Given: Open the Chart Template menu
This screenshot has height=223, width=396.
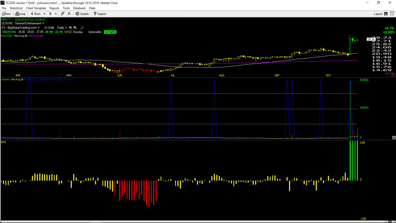Looking at the screenshot, I should (36, 9).
